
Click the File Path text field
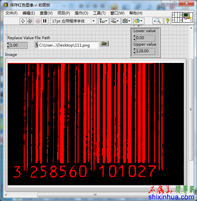(68, 45)
